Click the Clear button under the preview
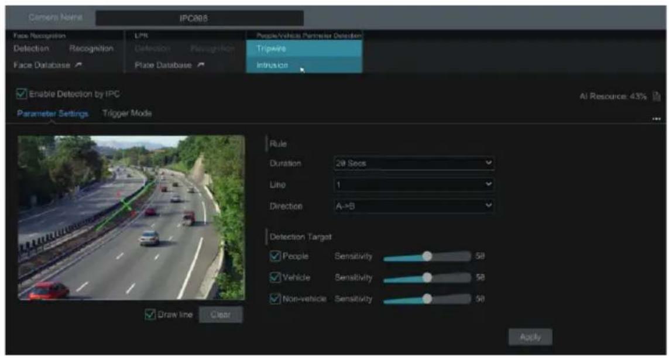 point(221,315)
